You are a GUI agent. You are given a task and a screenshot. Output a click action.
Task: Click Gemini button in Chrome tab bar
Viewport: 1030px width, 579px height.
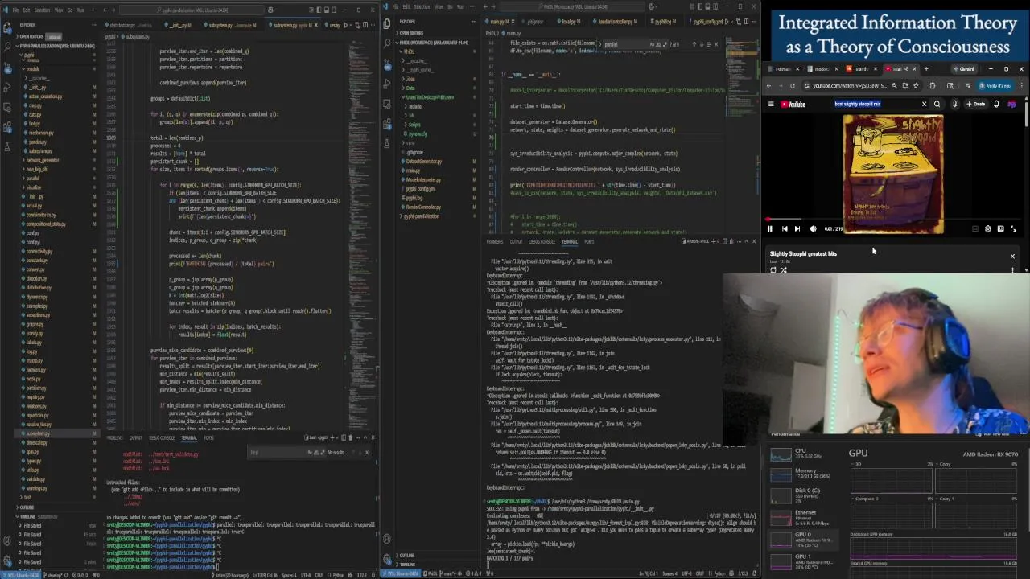pos(964,69)
